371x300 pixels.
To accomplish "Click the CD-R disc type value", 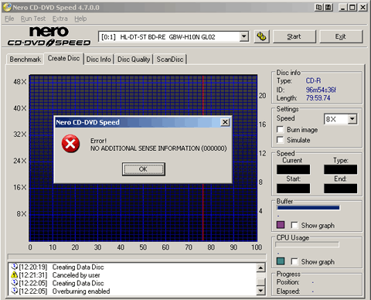I will (313, 80).
